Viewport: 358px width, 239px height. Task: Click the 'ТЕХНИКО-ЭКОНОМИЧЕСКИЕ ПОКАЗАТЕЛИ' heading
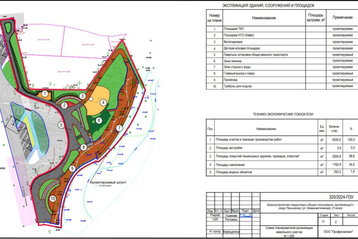(283, 114)
